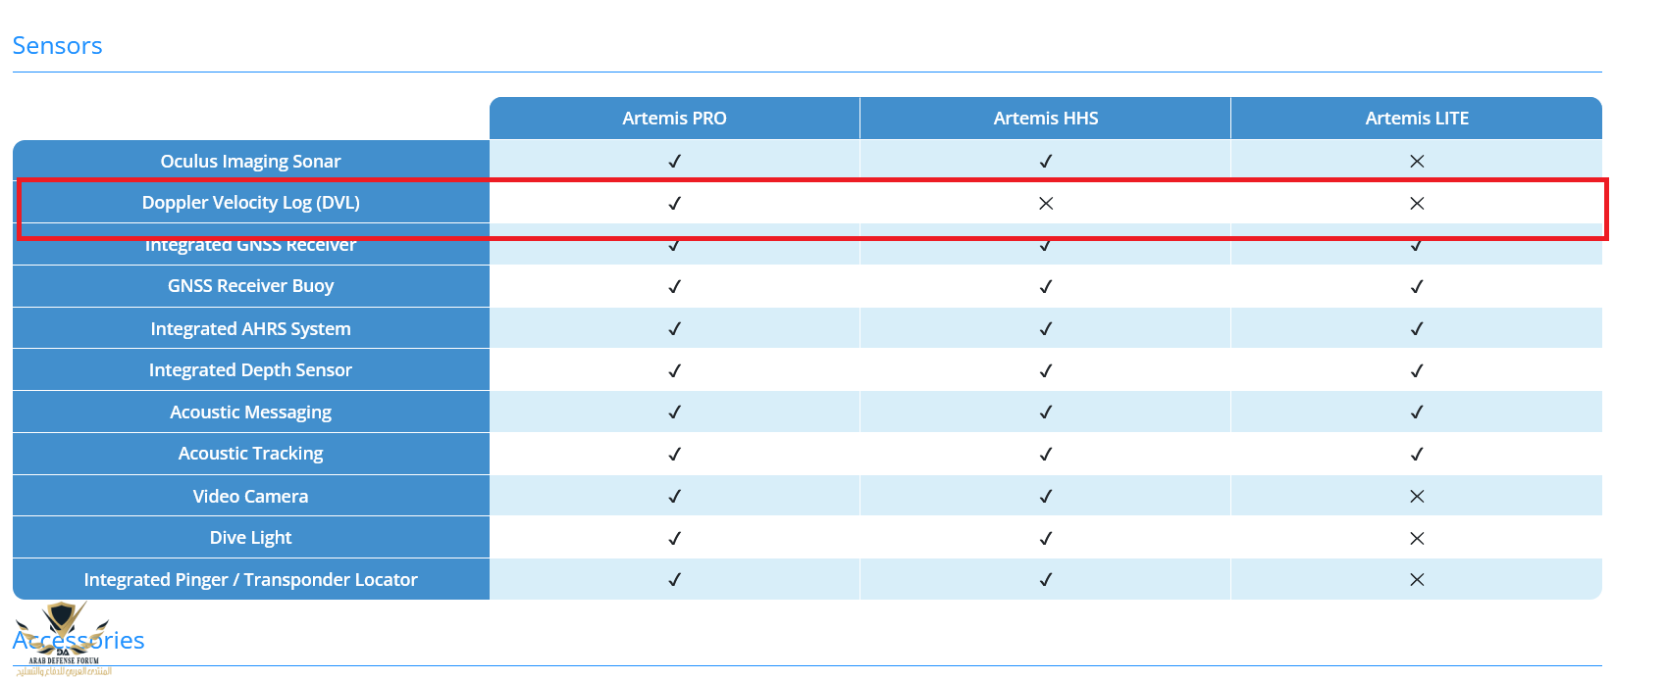Click Artemis PRO checkmark for Video Camera

[674, 497]
